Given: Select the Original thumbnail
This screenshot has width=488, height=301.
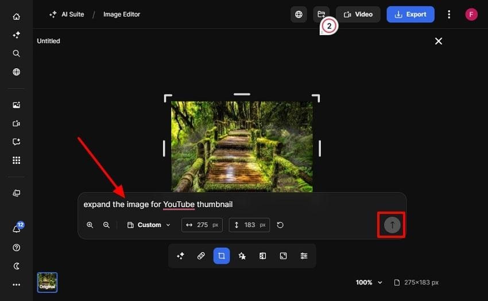Looking at the screenshot, I should tap(47, 282).
